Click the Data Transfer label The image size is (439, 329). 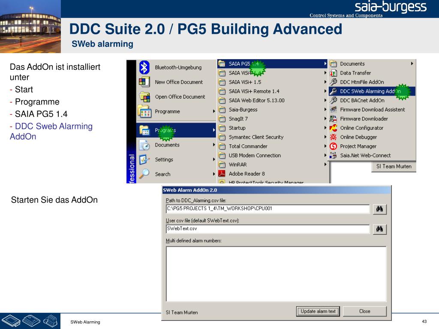[355, 73]
